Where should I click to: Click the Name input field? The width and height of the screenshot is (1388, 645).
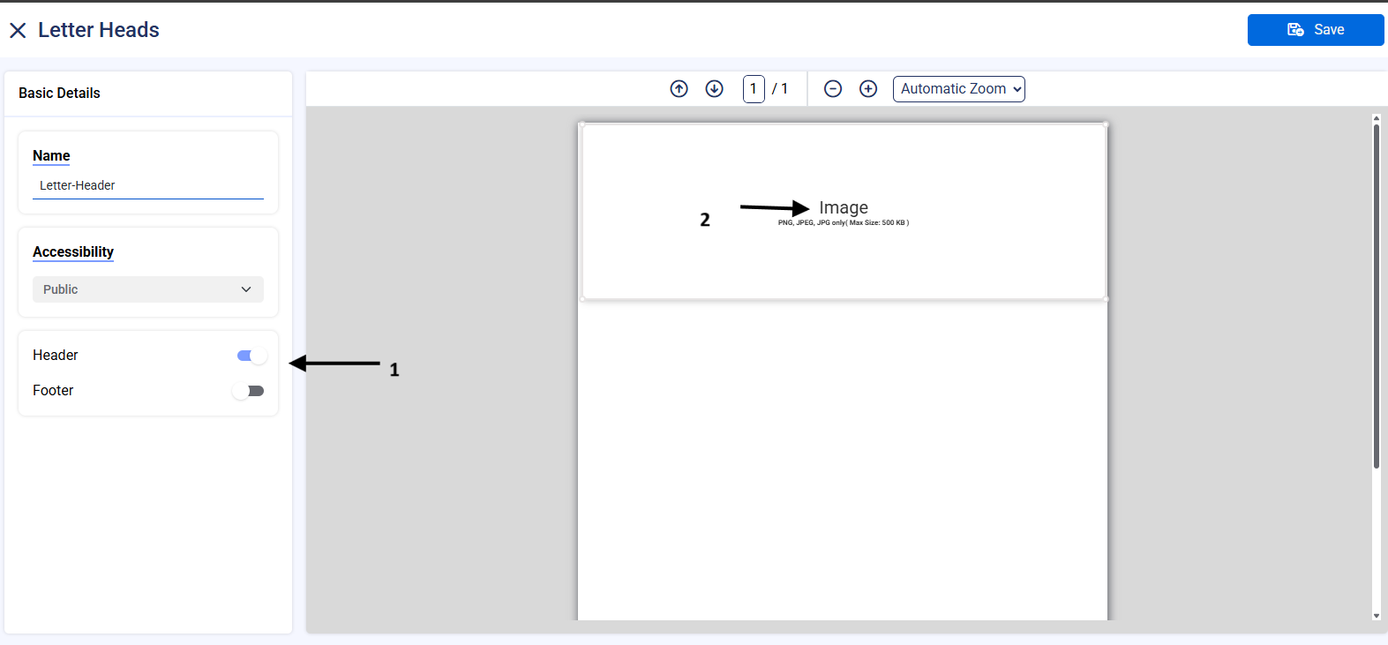[x=147, y=186]
